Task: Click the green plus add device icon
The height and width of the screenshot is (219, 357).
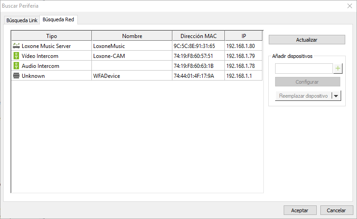Action: 338,68
